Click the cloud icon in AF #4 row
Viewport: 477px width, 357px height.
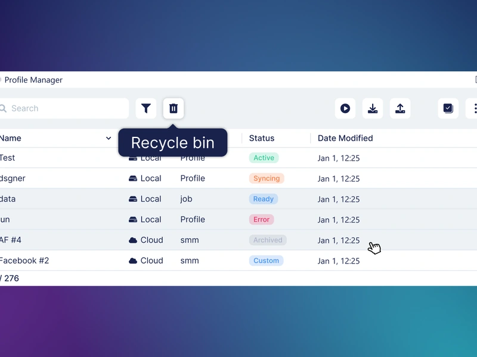pyautogui.click(x=133, y=240)
